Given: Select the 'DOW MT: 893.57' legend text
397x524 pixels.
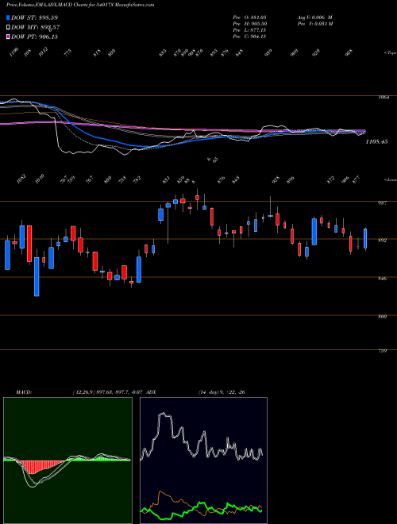Looking at the screenshot, I should [x=36, y=28].
